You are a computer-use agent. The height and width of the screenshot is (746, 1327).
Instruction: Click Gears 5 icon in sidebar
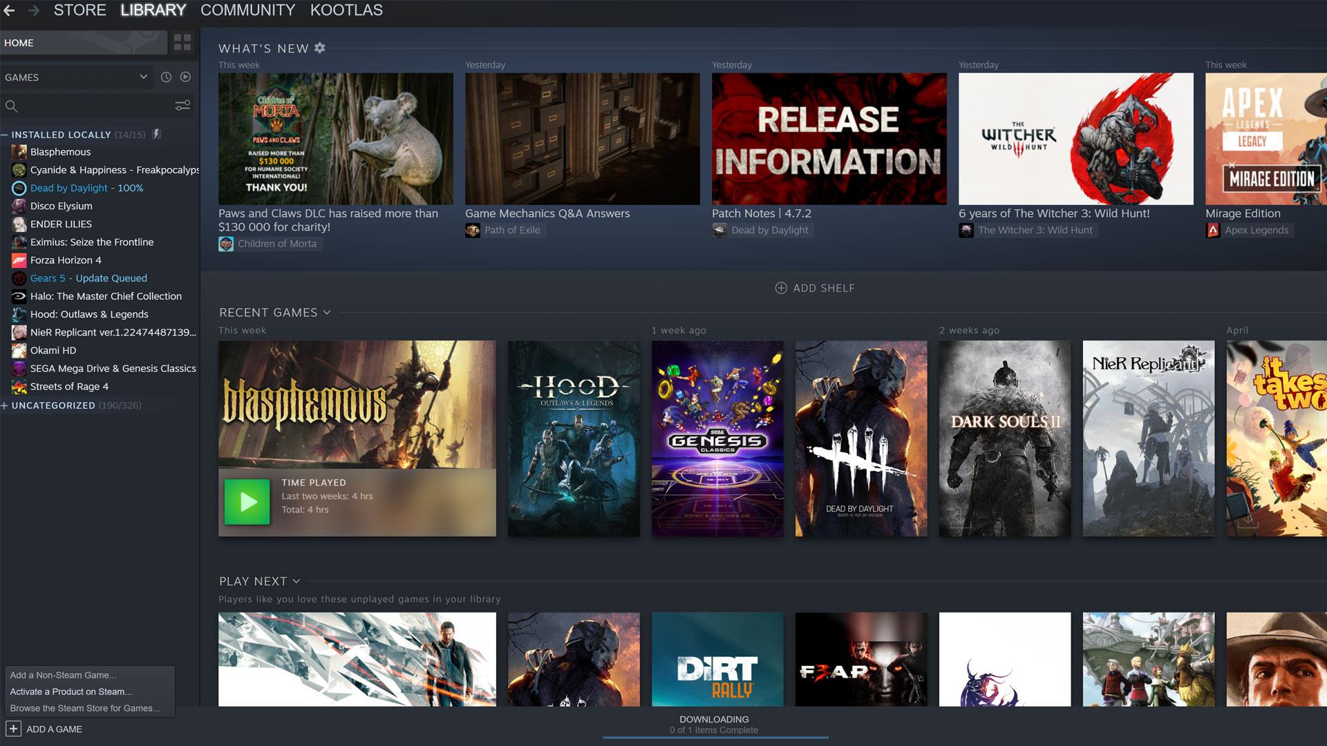coord(19,278)
